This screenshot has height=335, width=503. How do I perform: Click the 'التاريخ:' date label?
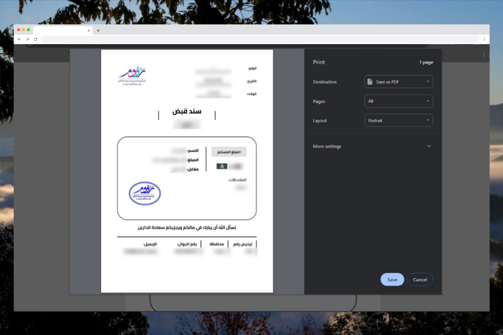(252, 81)
